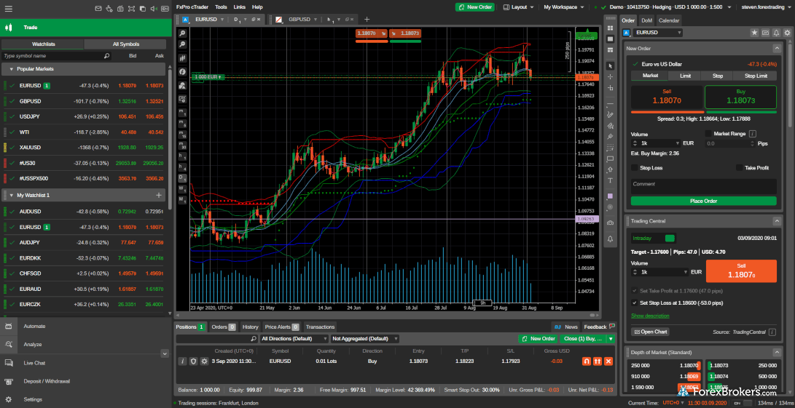This screenshot has width=795, height=408.
Task: Select the rectangle shape drawing tool
Action: click(x=610, y=159)
